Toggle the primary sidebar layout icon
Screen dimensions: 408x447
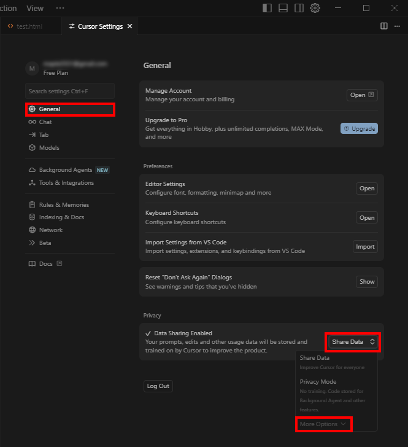(x=267, y=8)
